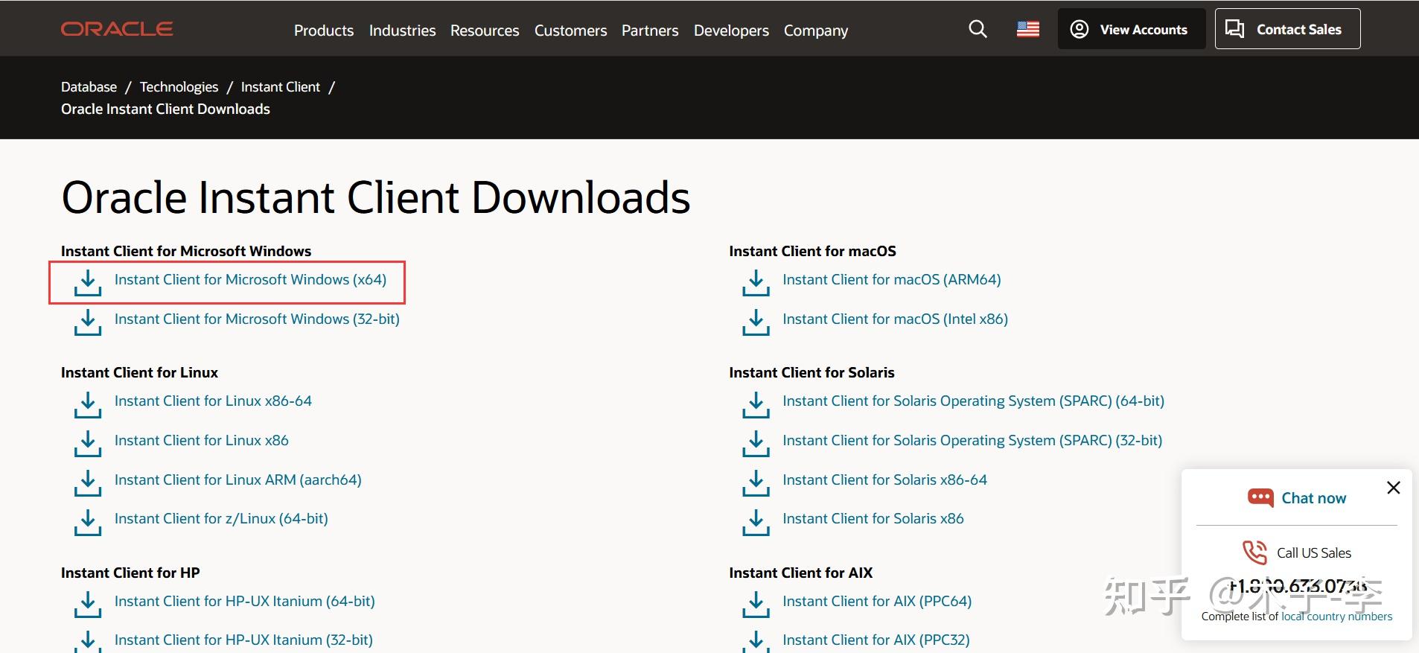The height and width of the screenshot is (653, 1419).
Task: Click download icon beside AIX (PPC64)
Action: (756, 604)
